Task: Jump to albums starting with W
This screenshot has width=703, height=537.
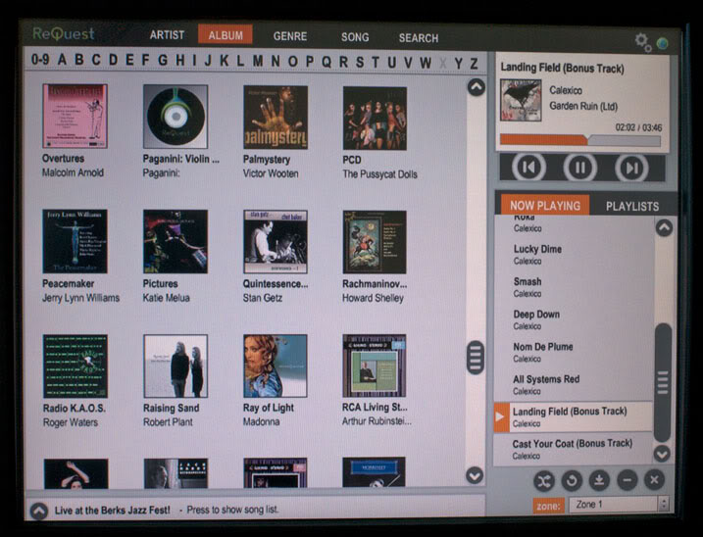Action: (x=426, y=63)
